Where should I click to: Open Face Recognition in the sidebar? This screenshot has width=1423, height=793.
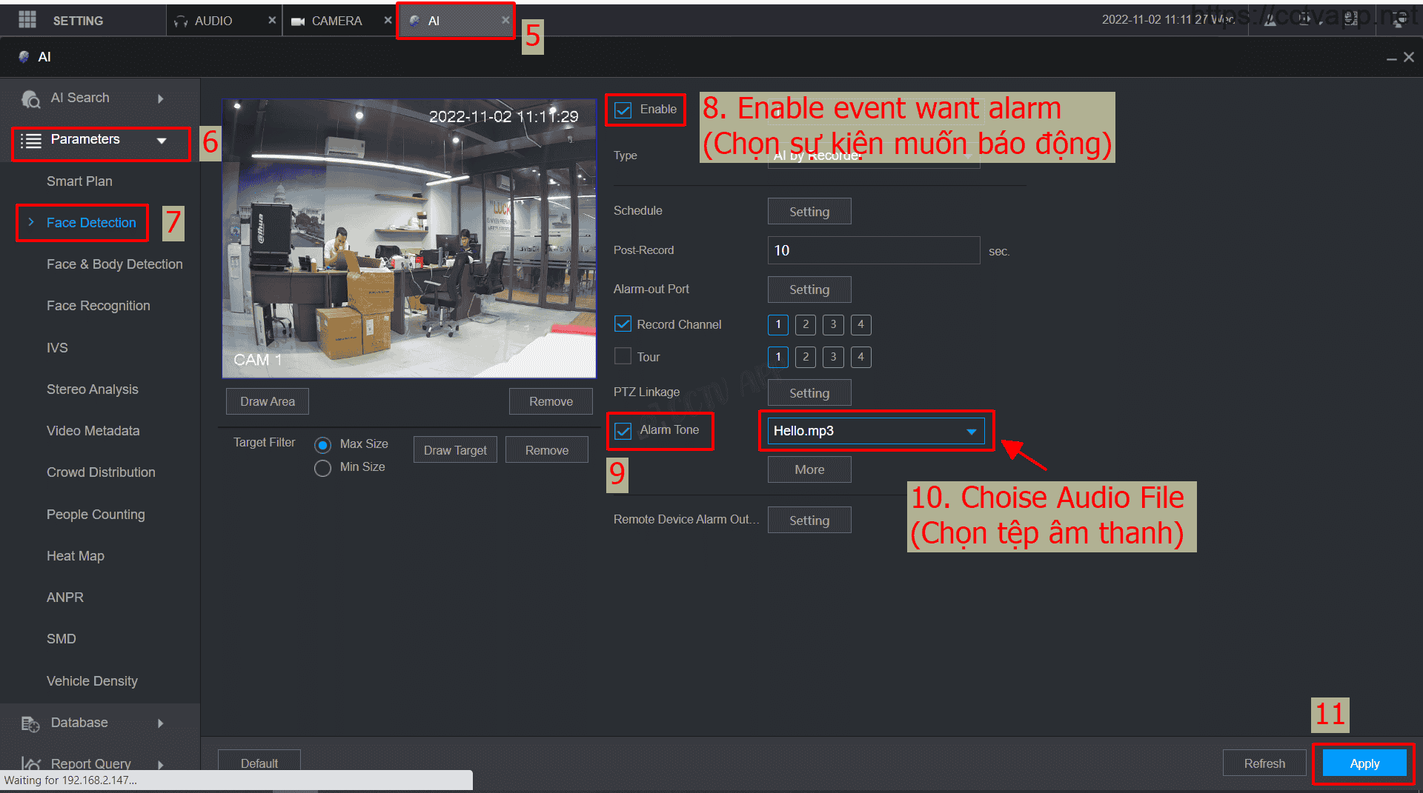click(98, 306)
